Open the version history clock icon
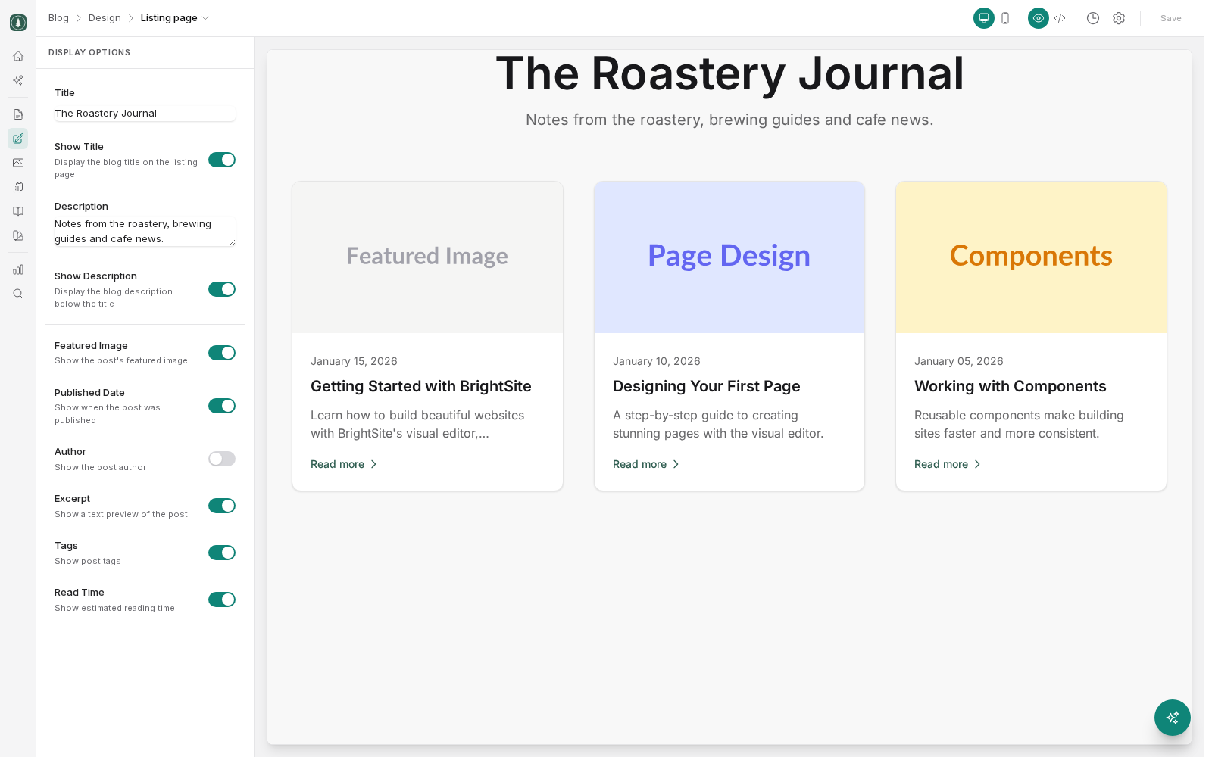1212x757 pixels. [x=1093, y=18]
